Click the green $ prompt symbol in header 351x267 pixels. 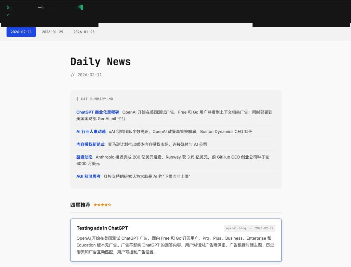[8, 7]
